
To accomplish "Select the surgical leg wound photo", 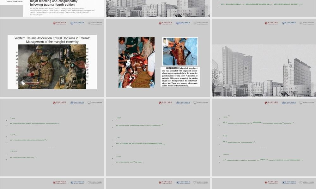I will [180, 51].
